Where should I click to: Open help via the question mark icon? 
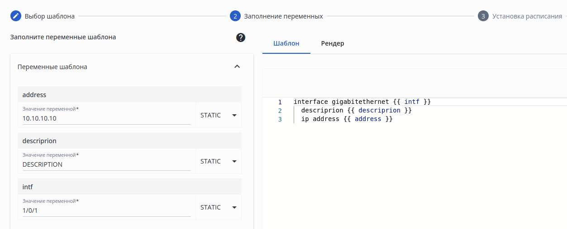tap(241, 37)
